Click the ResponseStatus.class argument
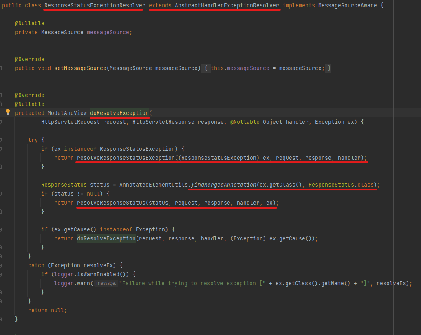Screen dimensions: 421x335 pos(341,185)
